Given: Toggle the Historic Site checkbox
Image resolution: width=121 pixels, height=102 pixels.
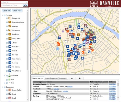Looking at the screenshot, I should [7, 18].
